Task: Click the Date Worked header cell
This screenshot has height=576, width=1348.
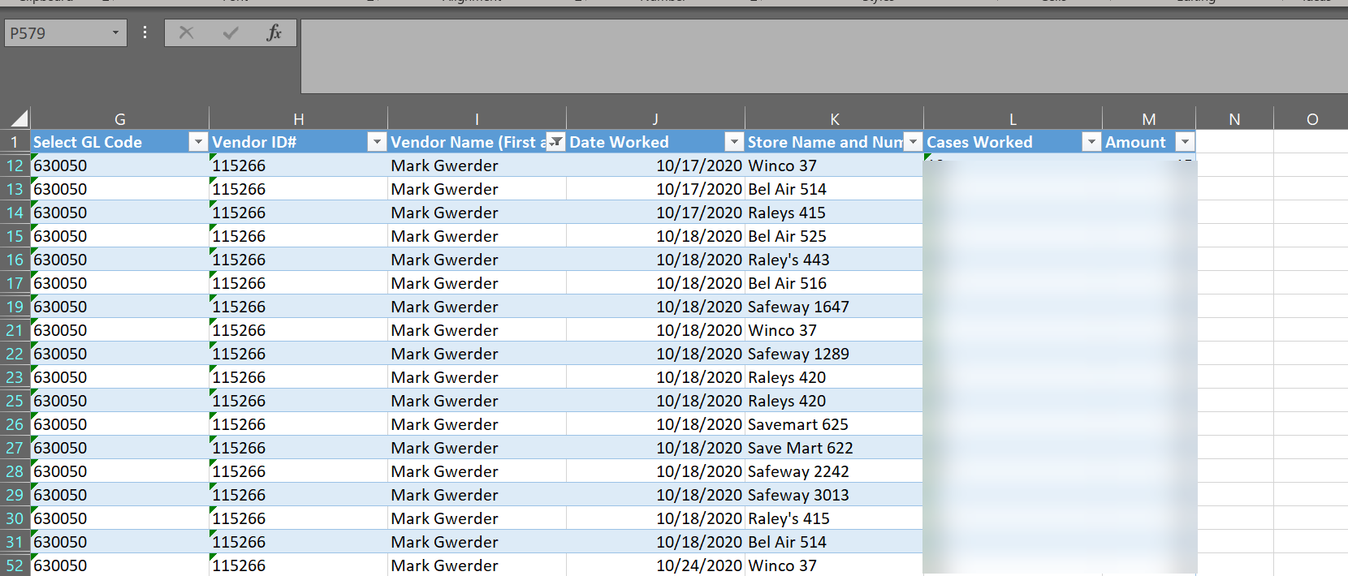Action: click(x=655, y=142)
